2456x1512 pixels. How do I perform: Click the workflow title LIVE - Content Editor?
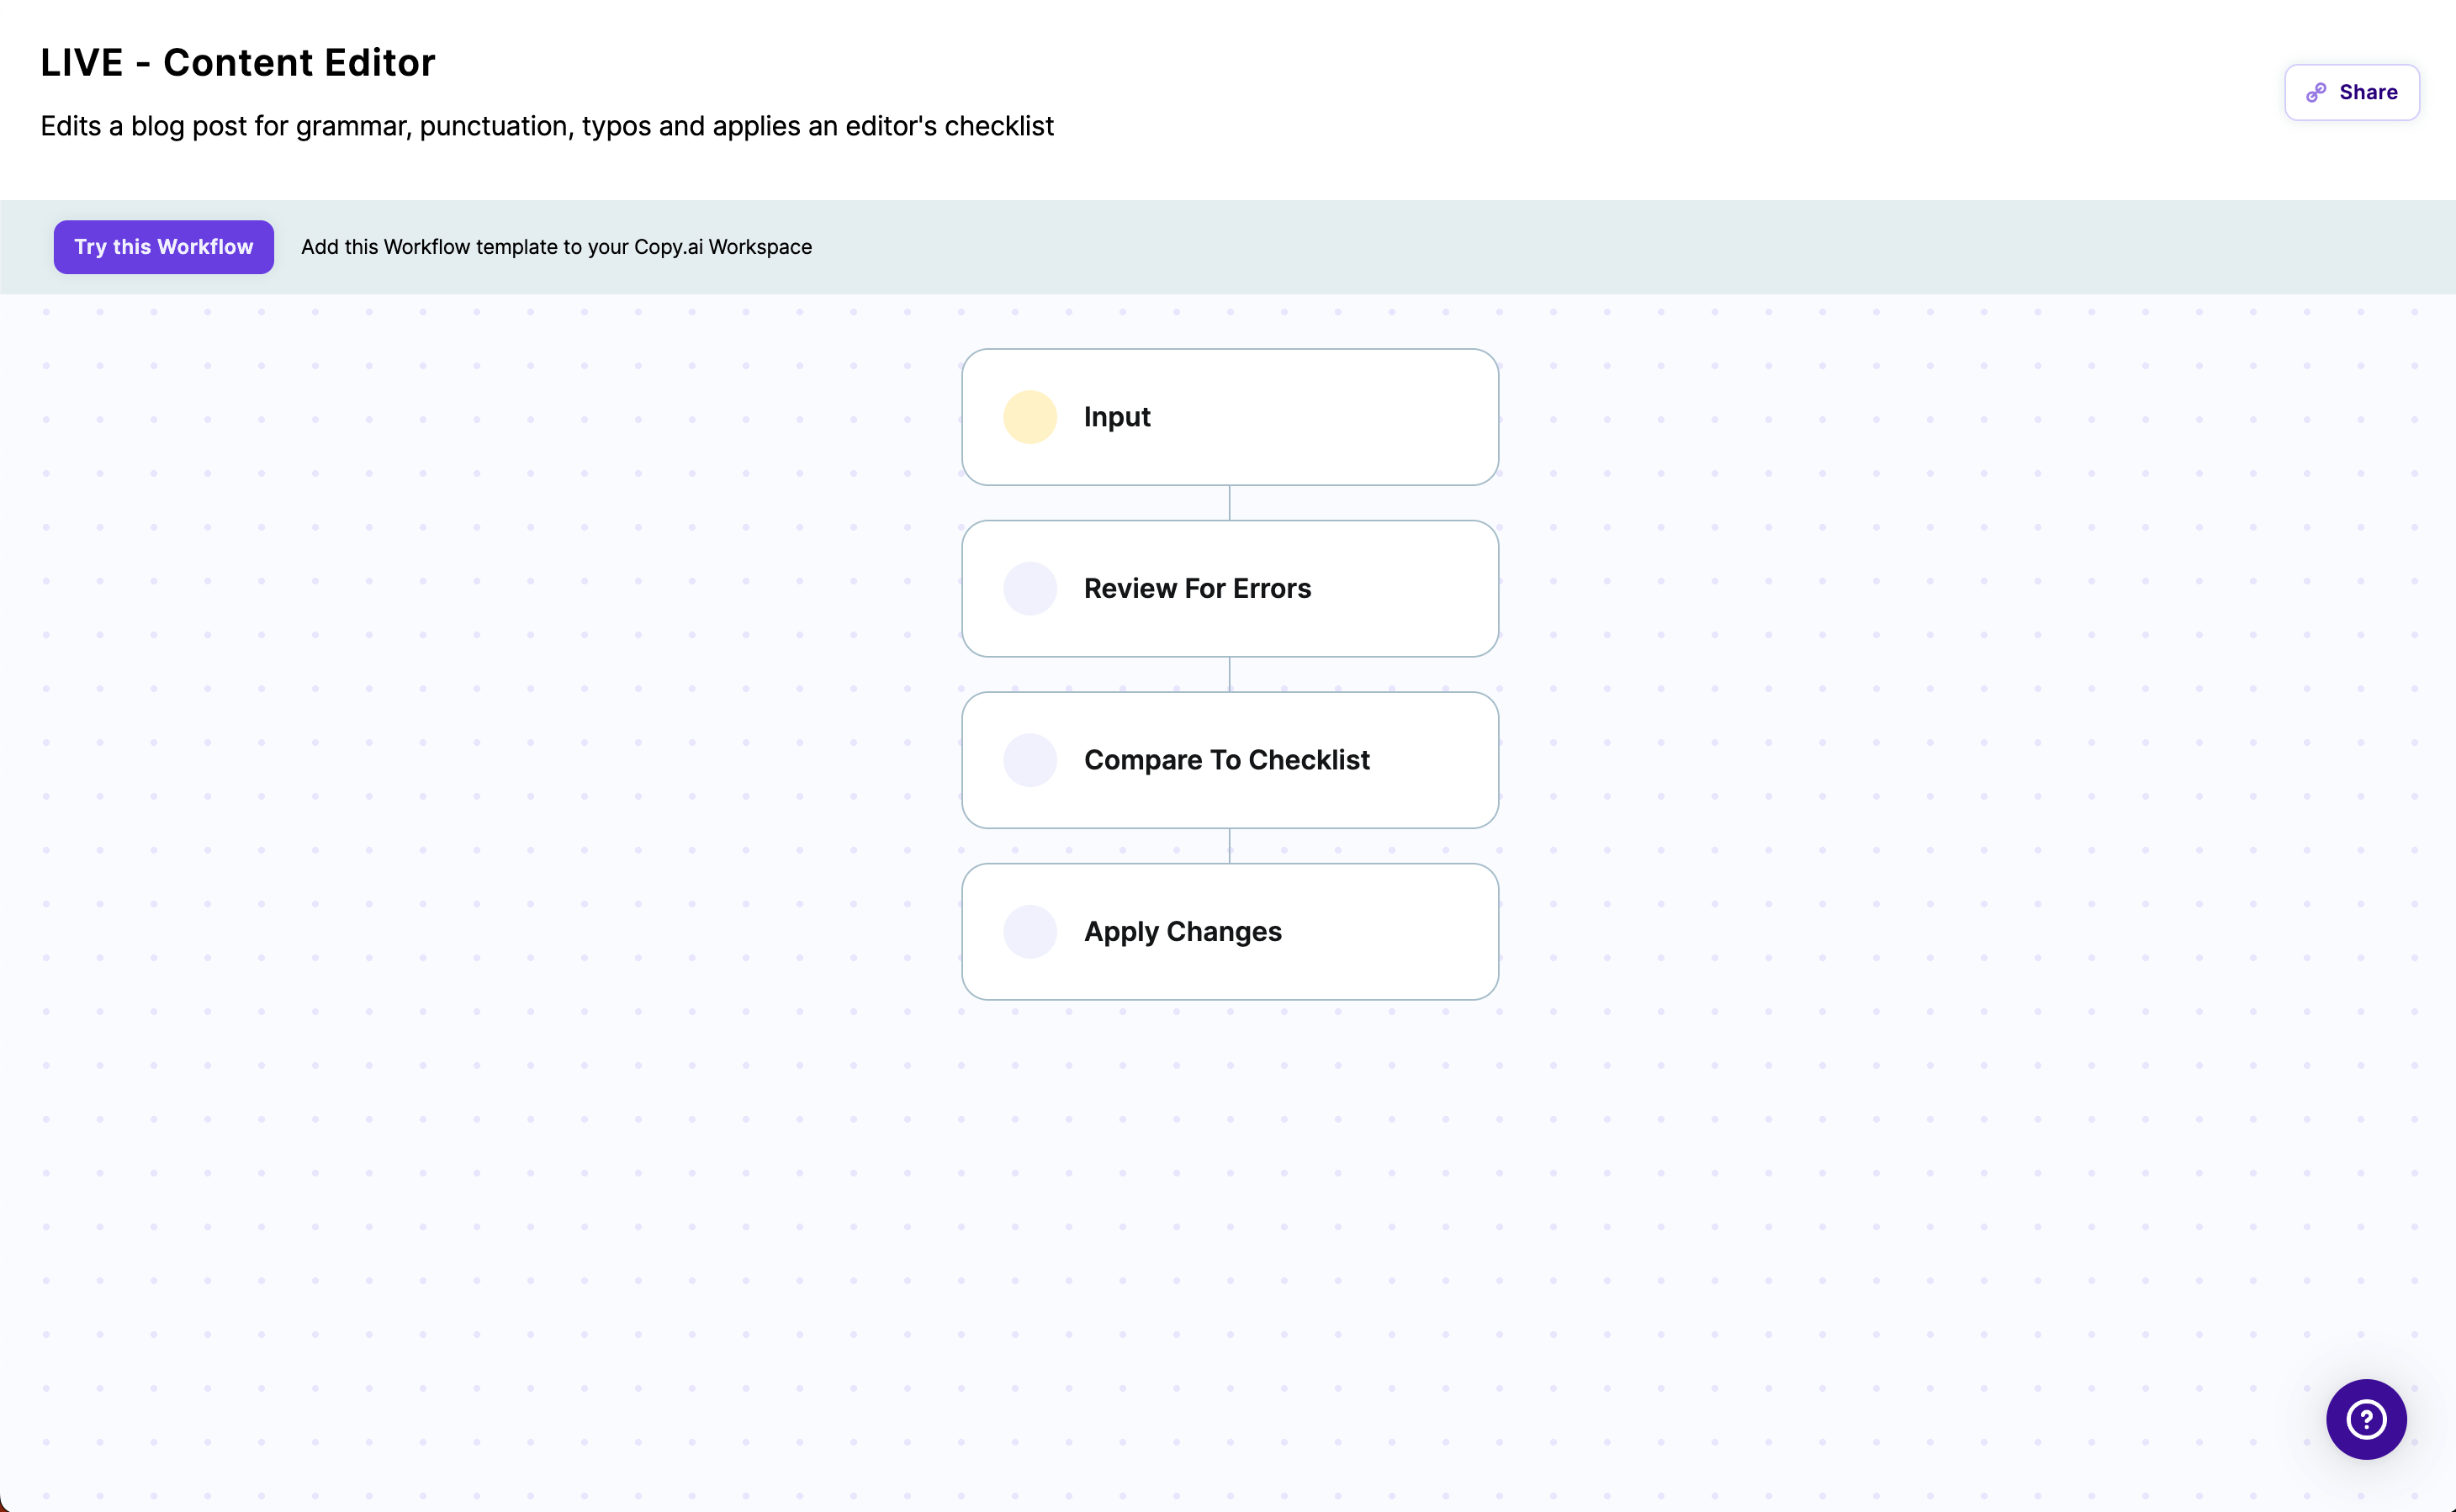click(x=237, y=62)
